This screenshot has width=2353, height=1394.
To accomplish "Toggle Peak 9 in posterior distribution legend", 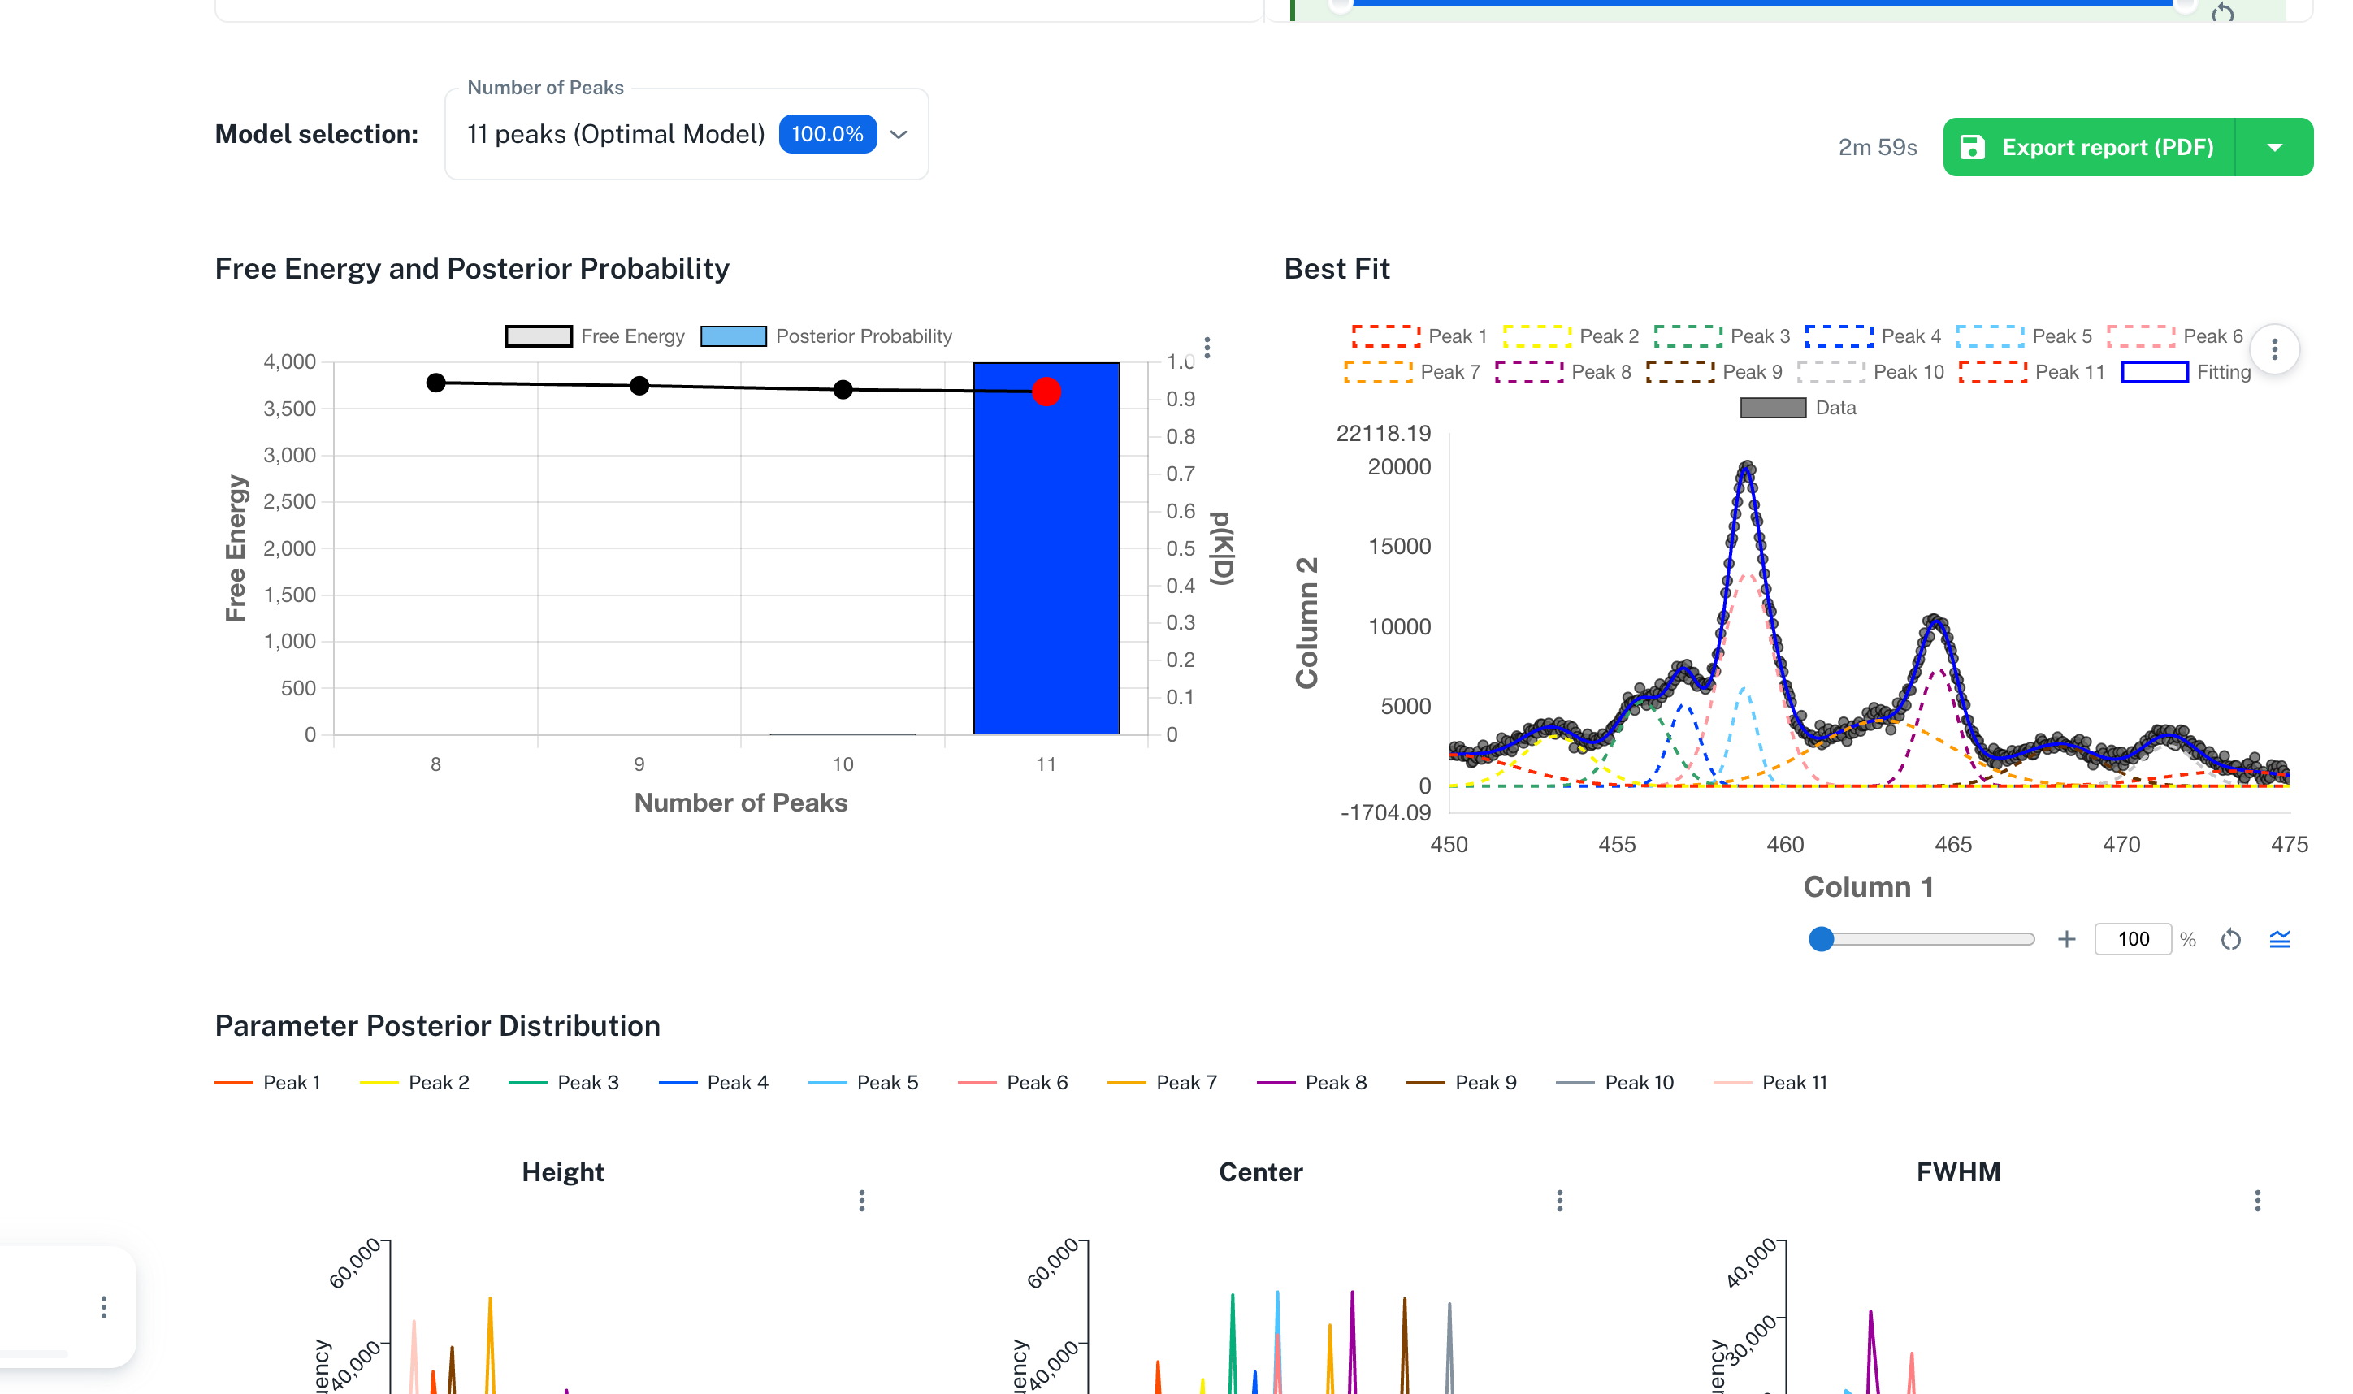I will point(1462,1083).
